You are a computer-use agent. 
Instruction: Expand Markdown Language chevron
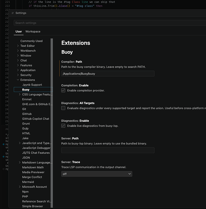[20, 163]
